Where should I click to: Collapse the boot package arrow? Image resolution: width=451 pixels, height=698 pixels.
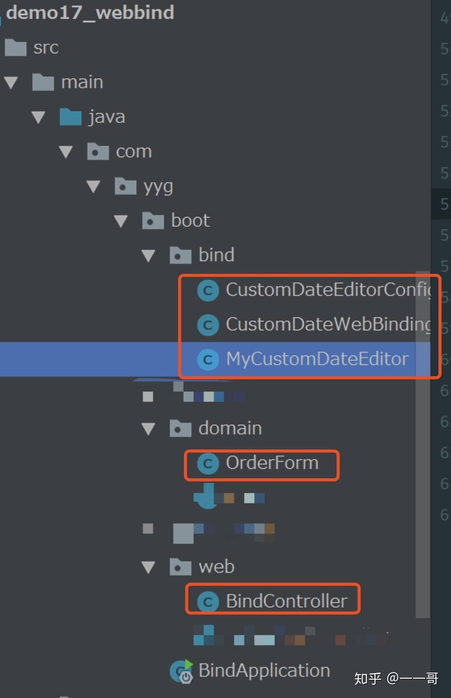click(121, 221)
